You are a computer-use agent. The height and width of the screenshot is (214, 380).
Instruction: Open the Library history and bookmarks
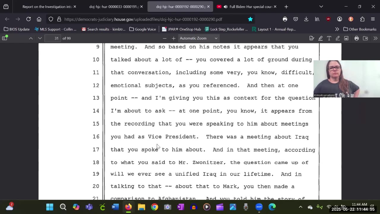(317, 19)
